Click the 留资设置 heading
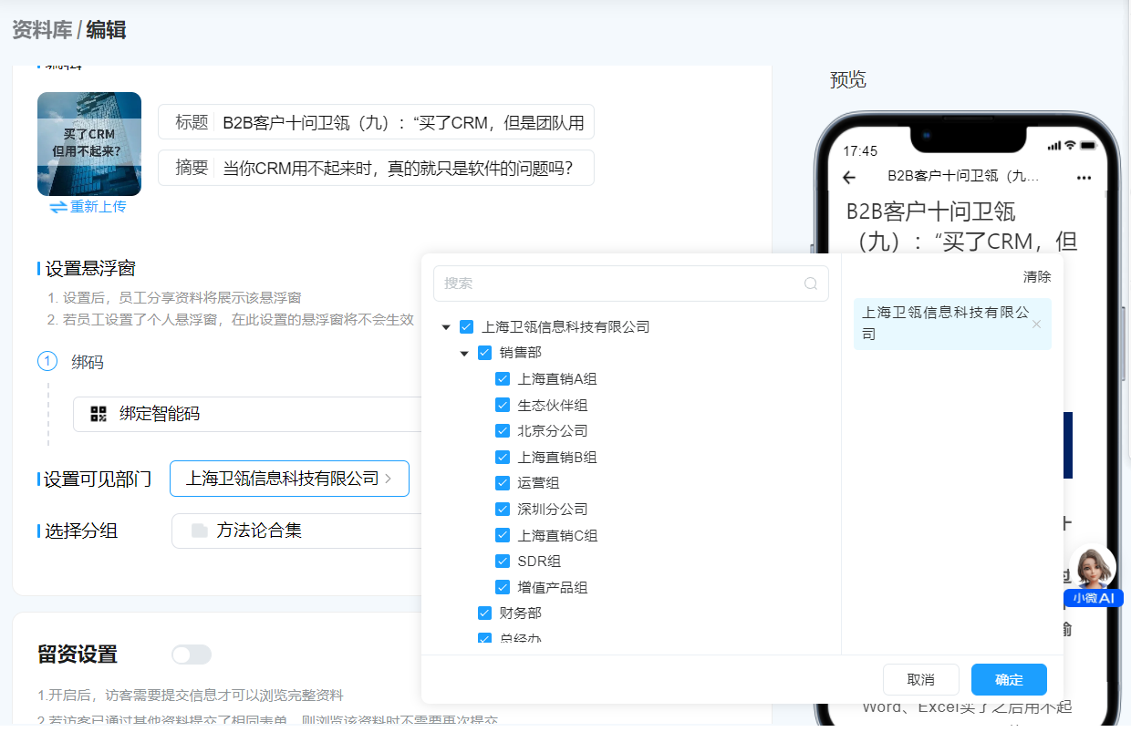The image size is (1131, 732). point(78,655)
